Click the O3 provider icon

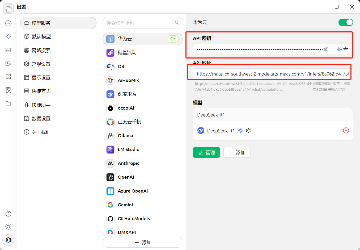pyautogui.click(x=110, y=66)
